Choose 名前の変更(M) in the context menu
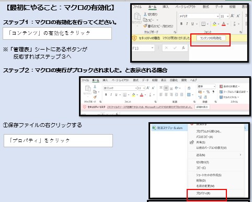The image size is (252, 202). (205, 186)
